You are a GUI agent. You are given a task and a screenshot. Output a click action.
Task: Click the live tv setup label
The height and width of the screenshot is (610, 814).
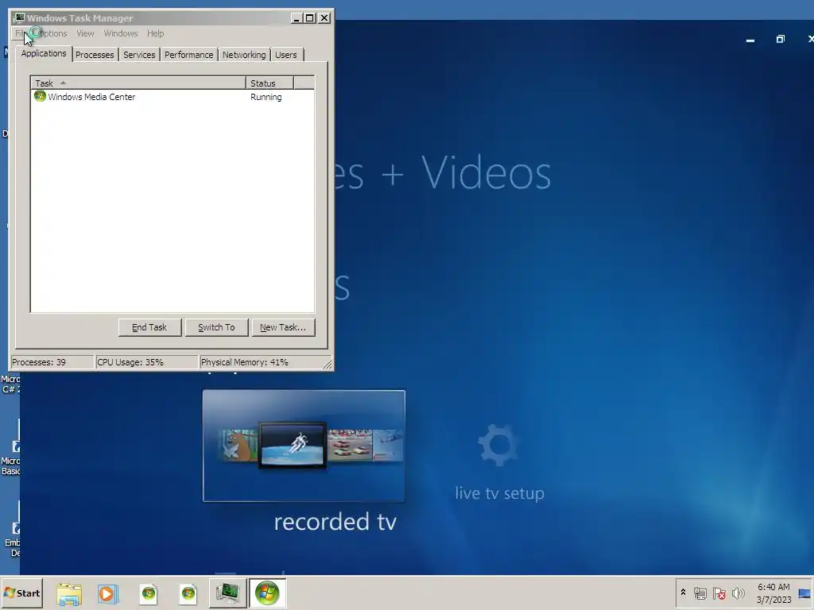tap(499, 492)
